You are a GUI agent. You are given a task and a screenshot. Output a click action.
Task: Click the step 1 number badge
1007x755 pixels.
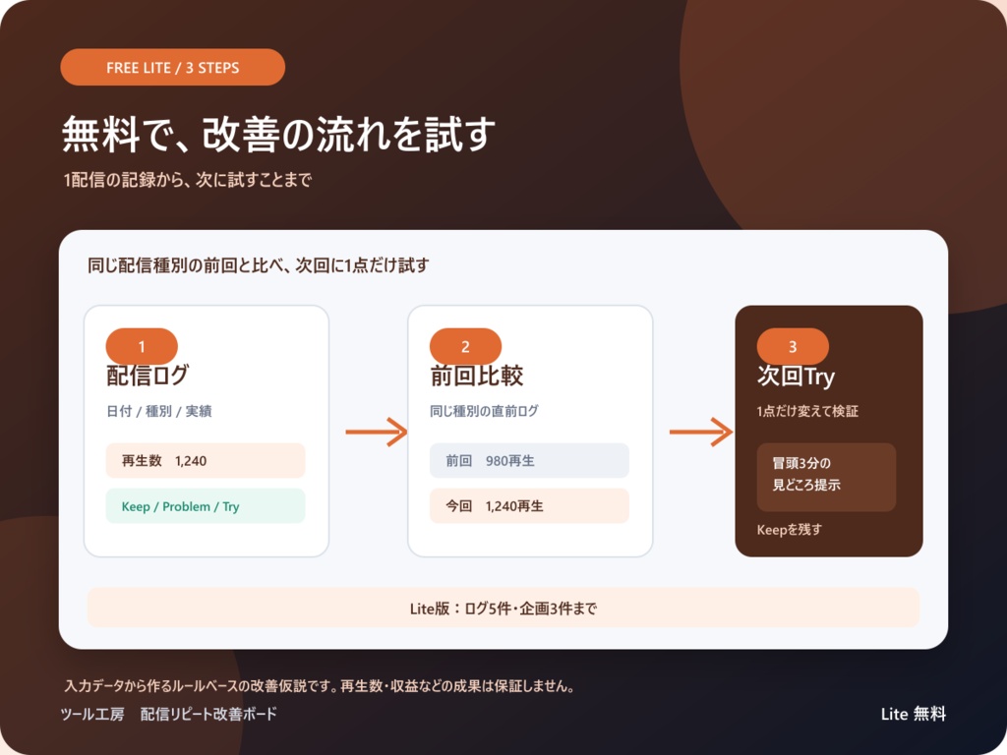click(x=142, y=347)
